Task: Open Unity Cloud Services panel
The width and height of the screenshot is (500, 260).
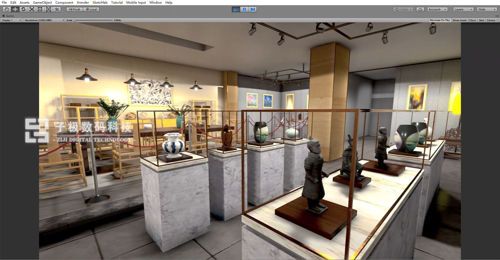Action: [x=420, y=9]
